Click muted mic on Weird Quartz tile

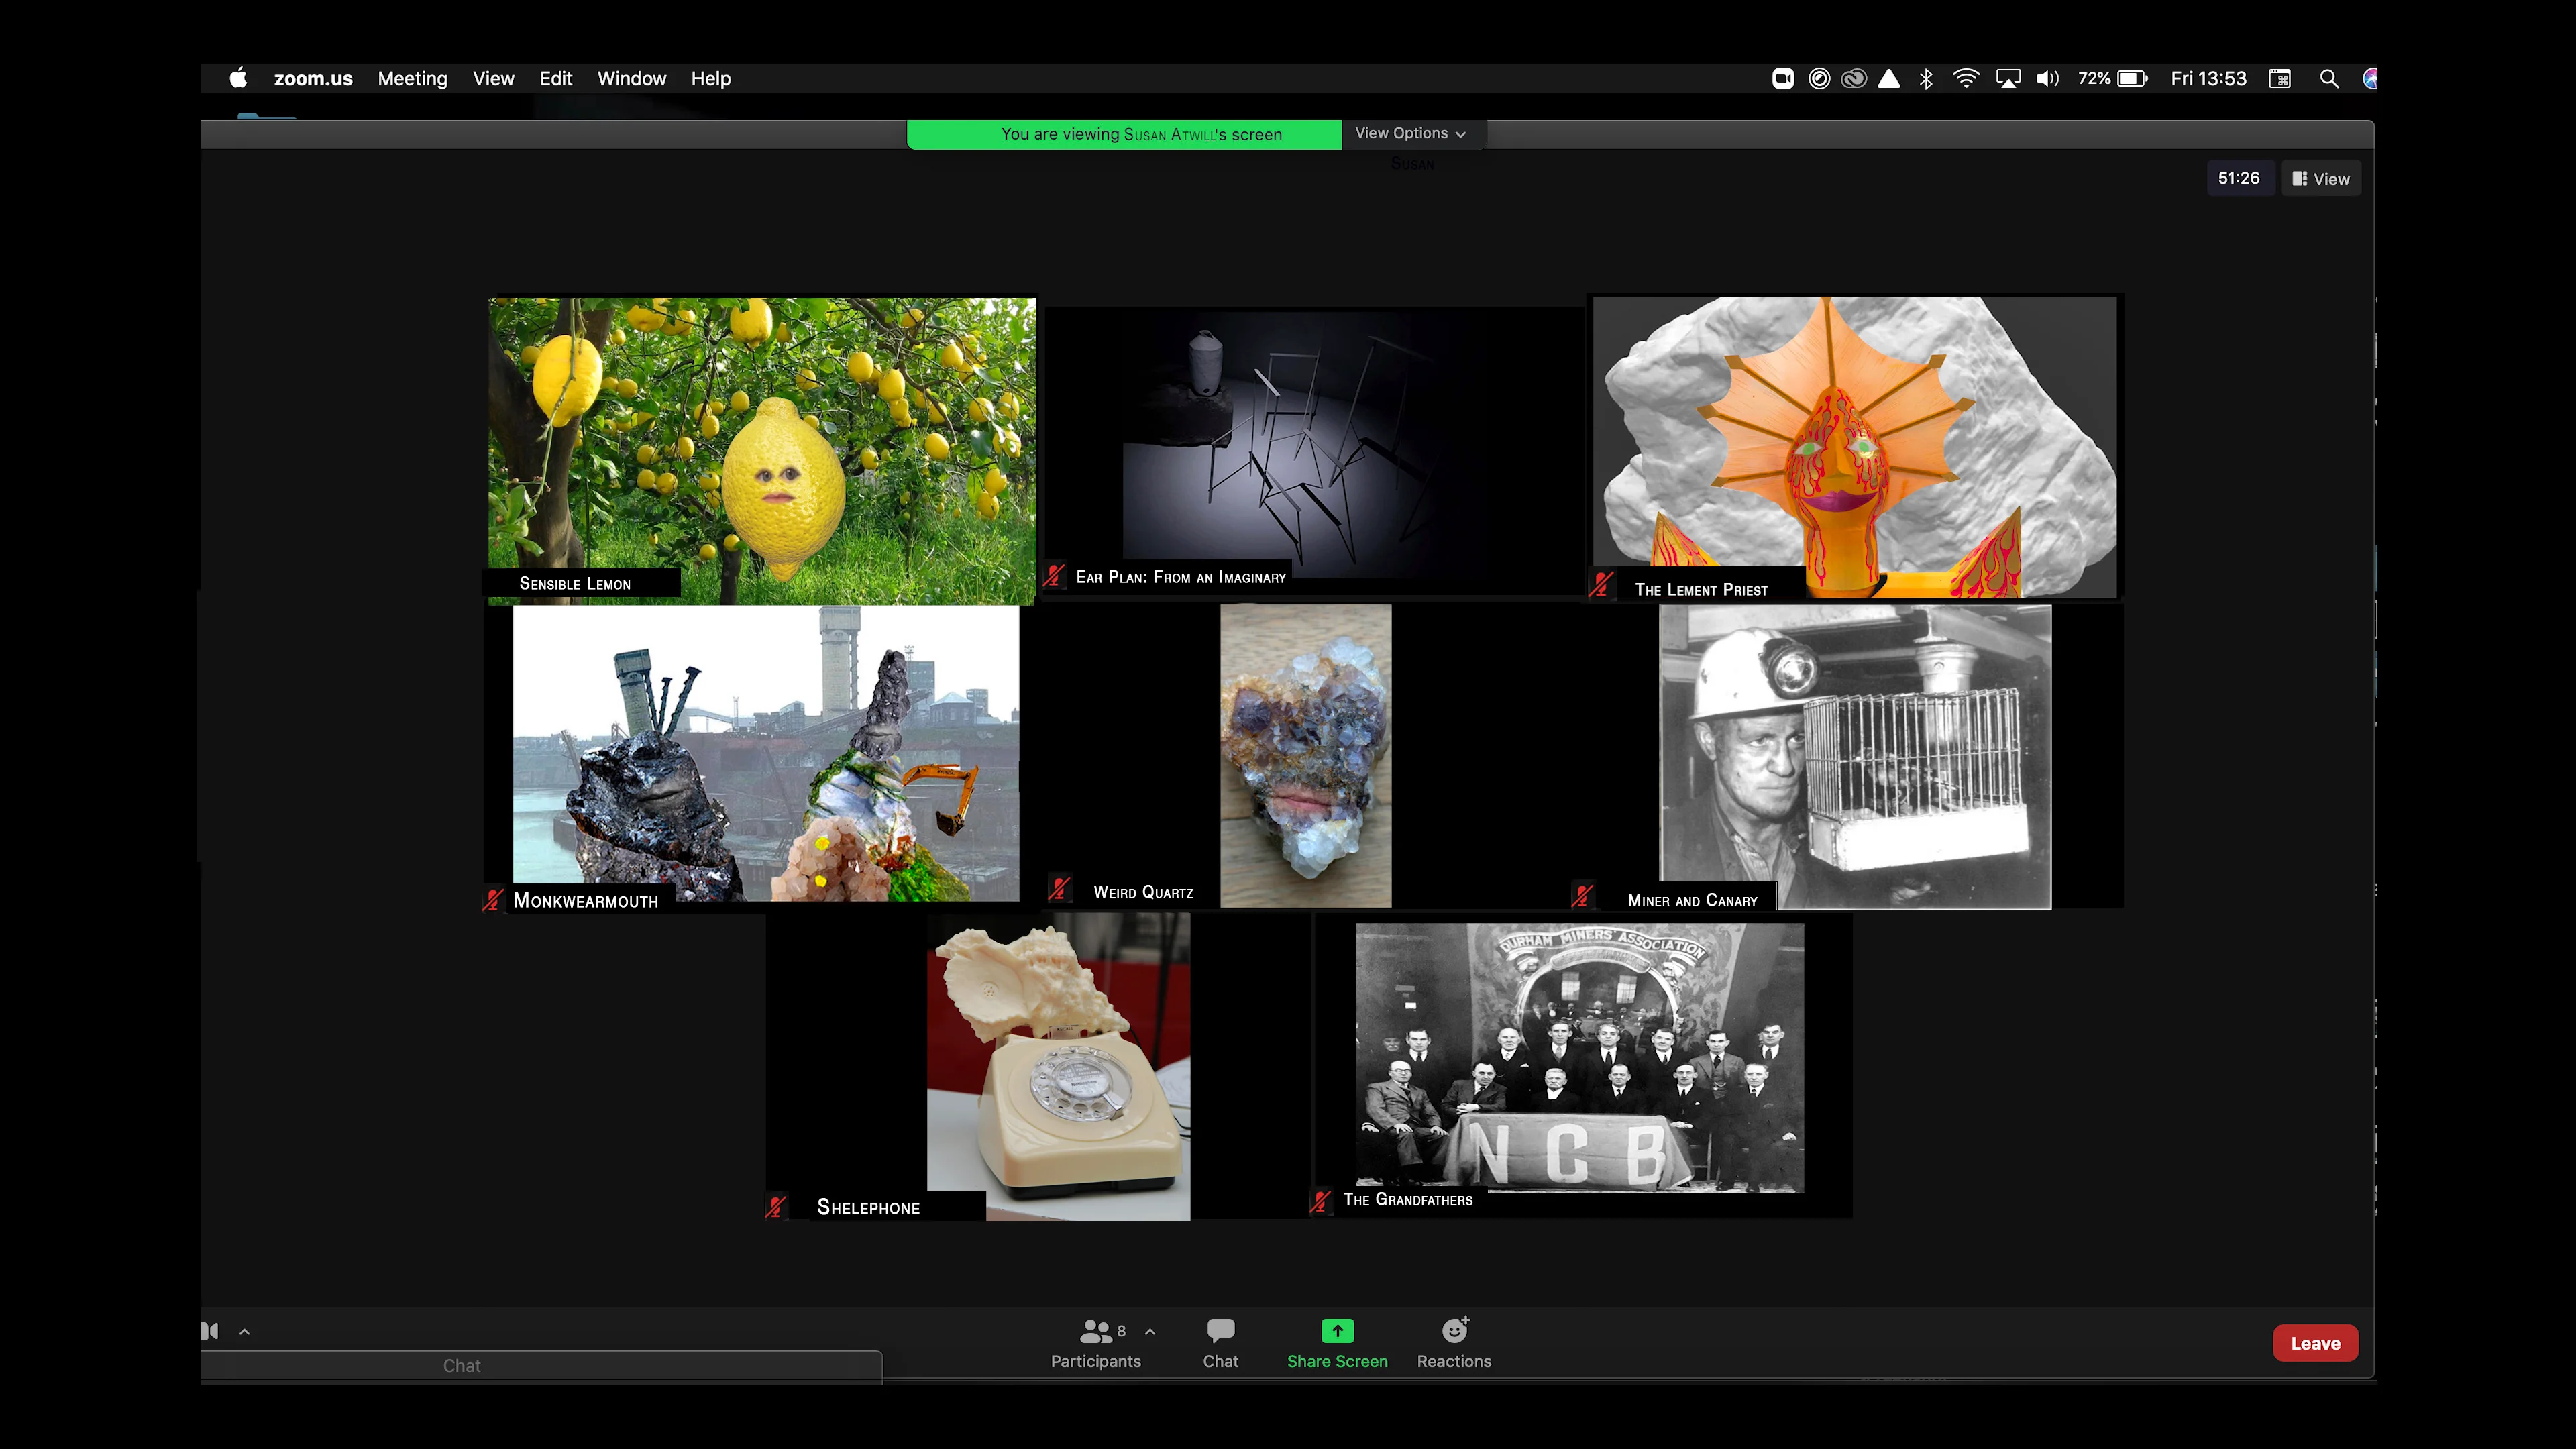pyautogui.click(x=1059, y=889)
